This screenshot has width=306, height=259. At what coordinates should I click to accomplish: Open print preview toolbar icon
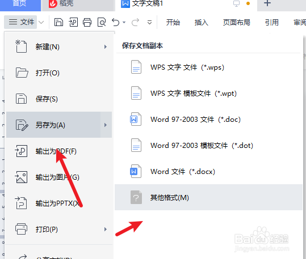pyautogui.click(x=102, y=22)
